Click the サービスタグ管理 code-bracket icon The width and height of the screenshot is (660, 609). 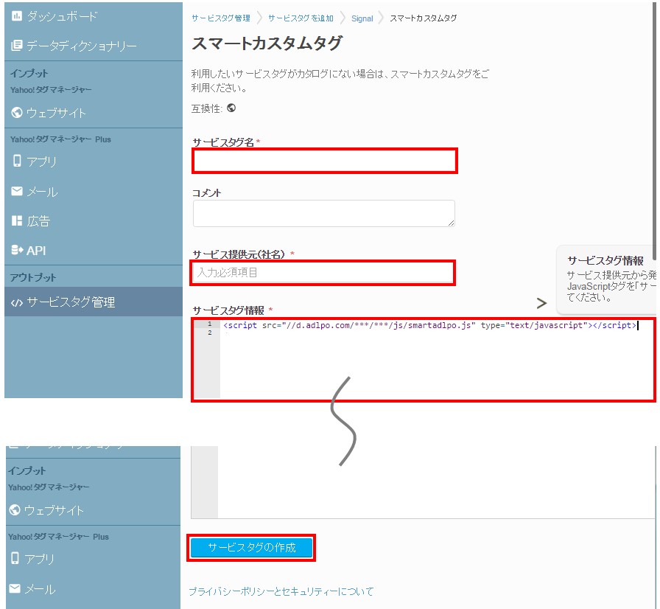tap(17, 303)
